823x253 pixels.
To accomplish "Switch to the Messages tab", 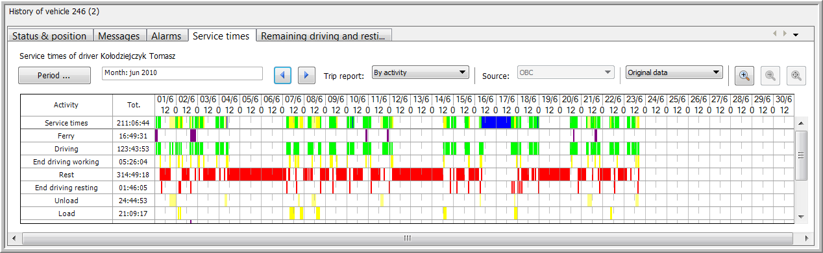I will (x=119, y=36).
